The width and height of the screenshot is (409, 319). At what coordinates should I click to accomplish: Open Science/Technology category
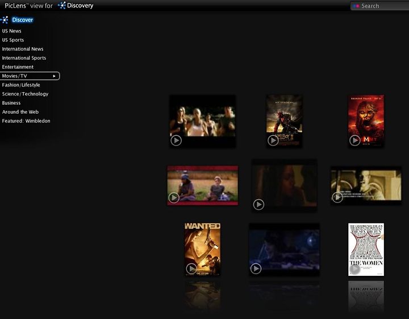[25, 94]
